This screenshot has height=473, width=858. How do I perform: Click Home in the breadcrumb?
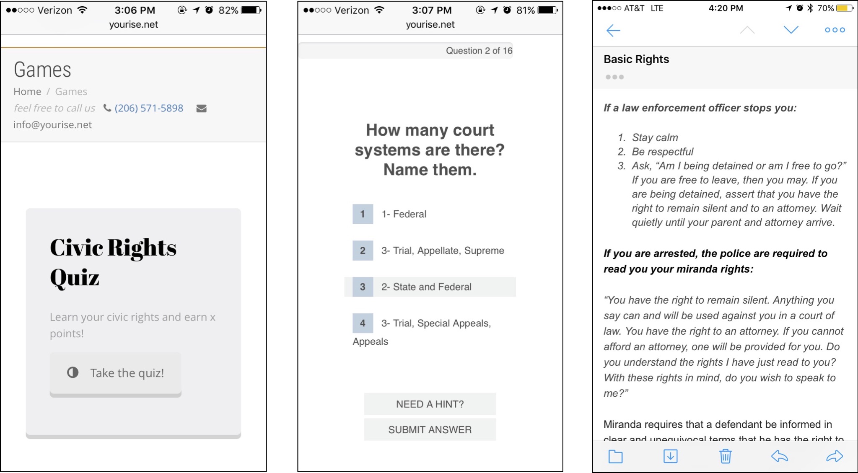(27, 91)
